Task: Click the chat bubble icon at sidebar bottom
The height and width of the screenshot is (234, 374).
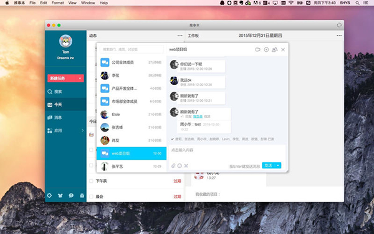Action: pos(71,195)
